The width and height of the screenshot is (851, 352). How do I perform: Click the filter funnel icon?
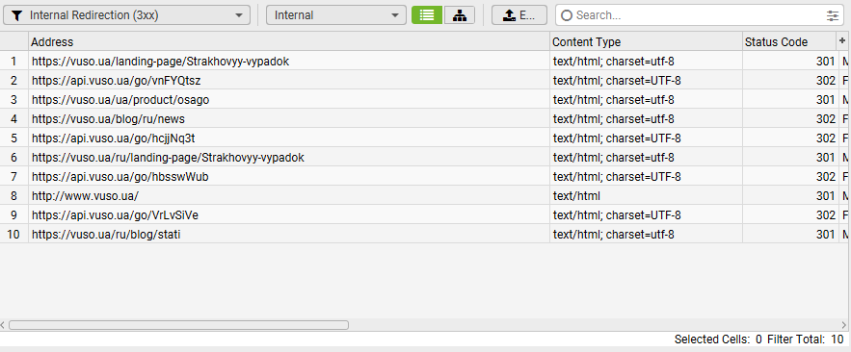[17, 15]
